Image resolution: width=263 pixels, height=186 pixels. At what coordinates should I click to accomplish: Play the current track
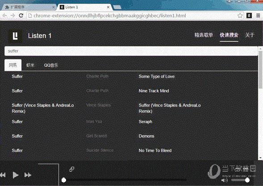pos(16,175)
